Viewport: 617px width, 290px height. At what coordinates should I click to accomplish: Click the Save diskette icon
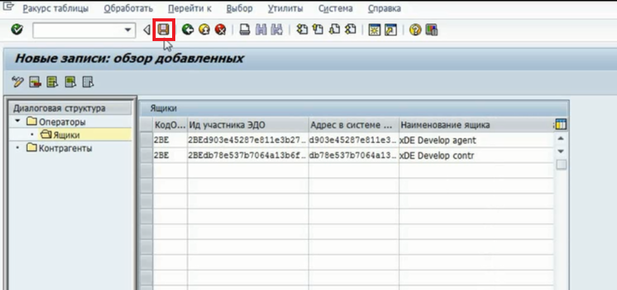(164, 30)
